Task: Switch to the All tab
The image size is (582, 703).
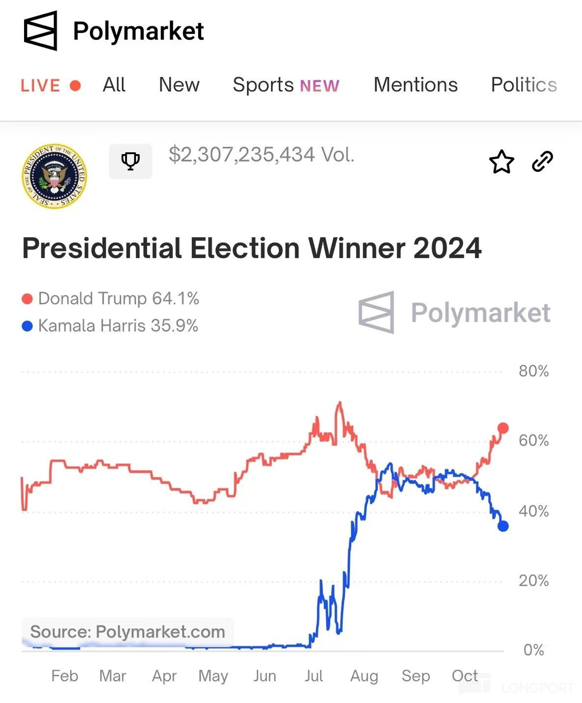Action: tap(114, 85)
